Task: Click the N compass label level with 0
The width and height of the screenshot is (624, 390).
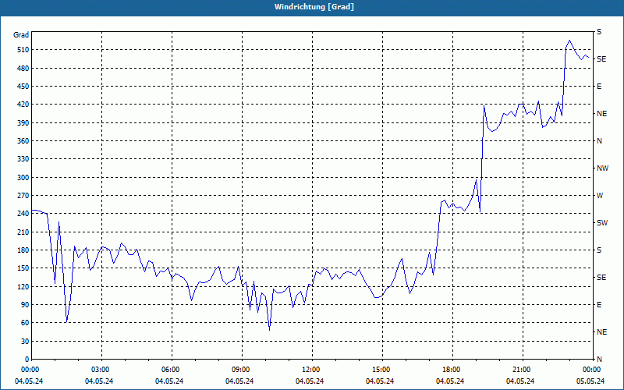Action: [x=599, y=360]
